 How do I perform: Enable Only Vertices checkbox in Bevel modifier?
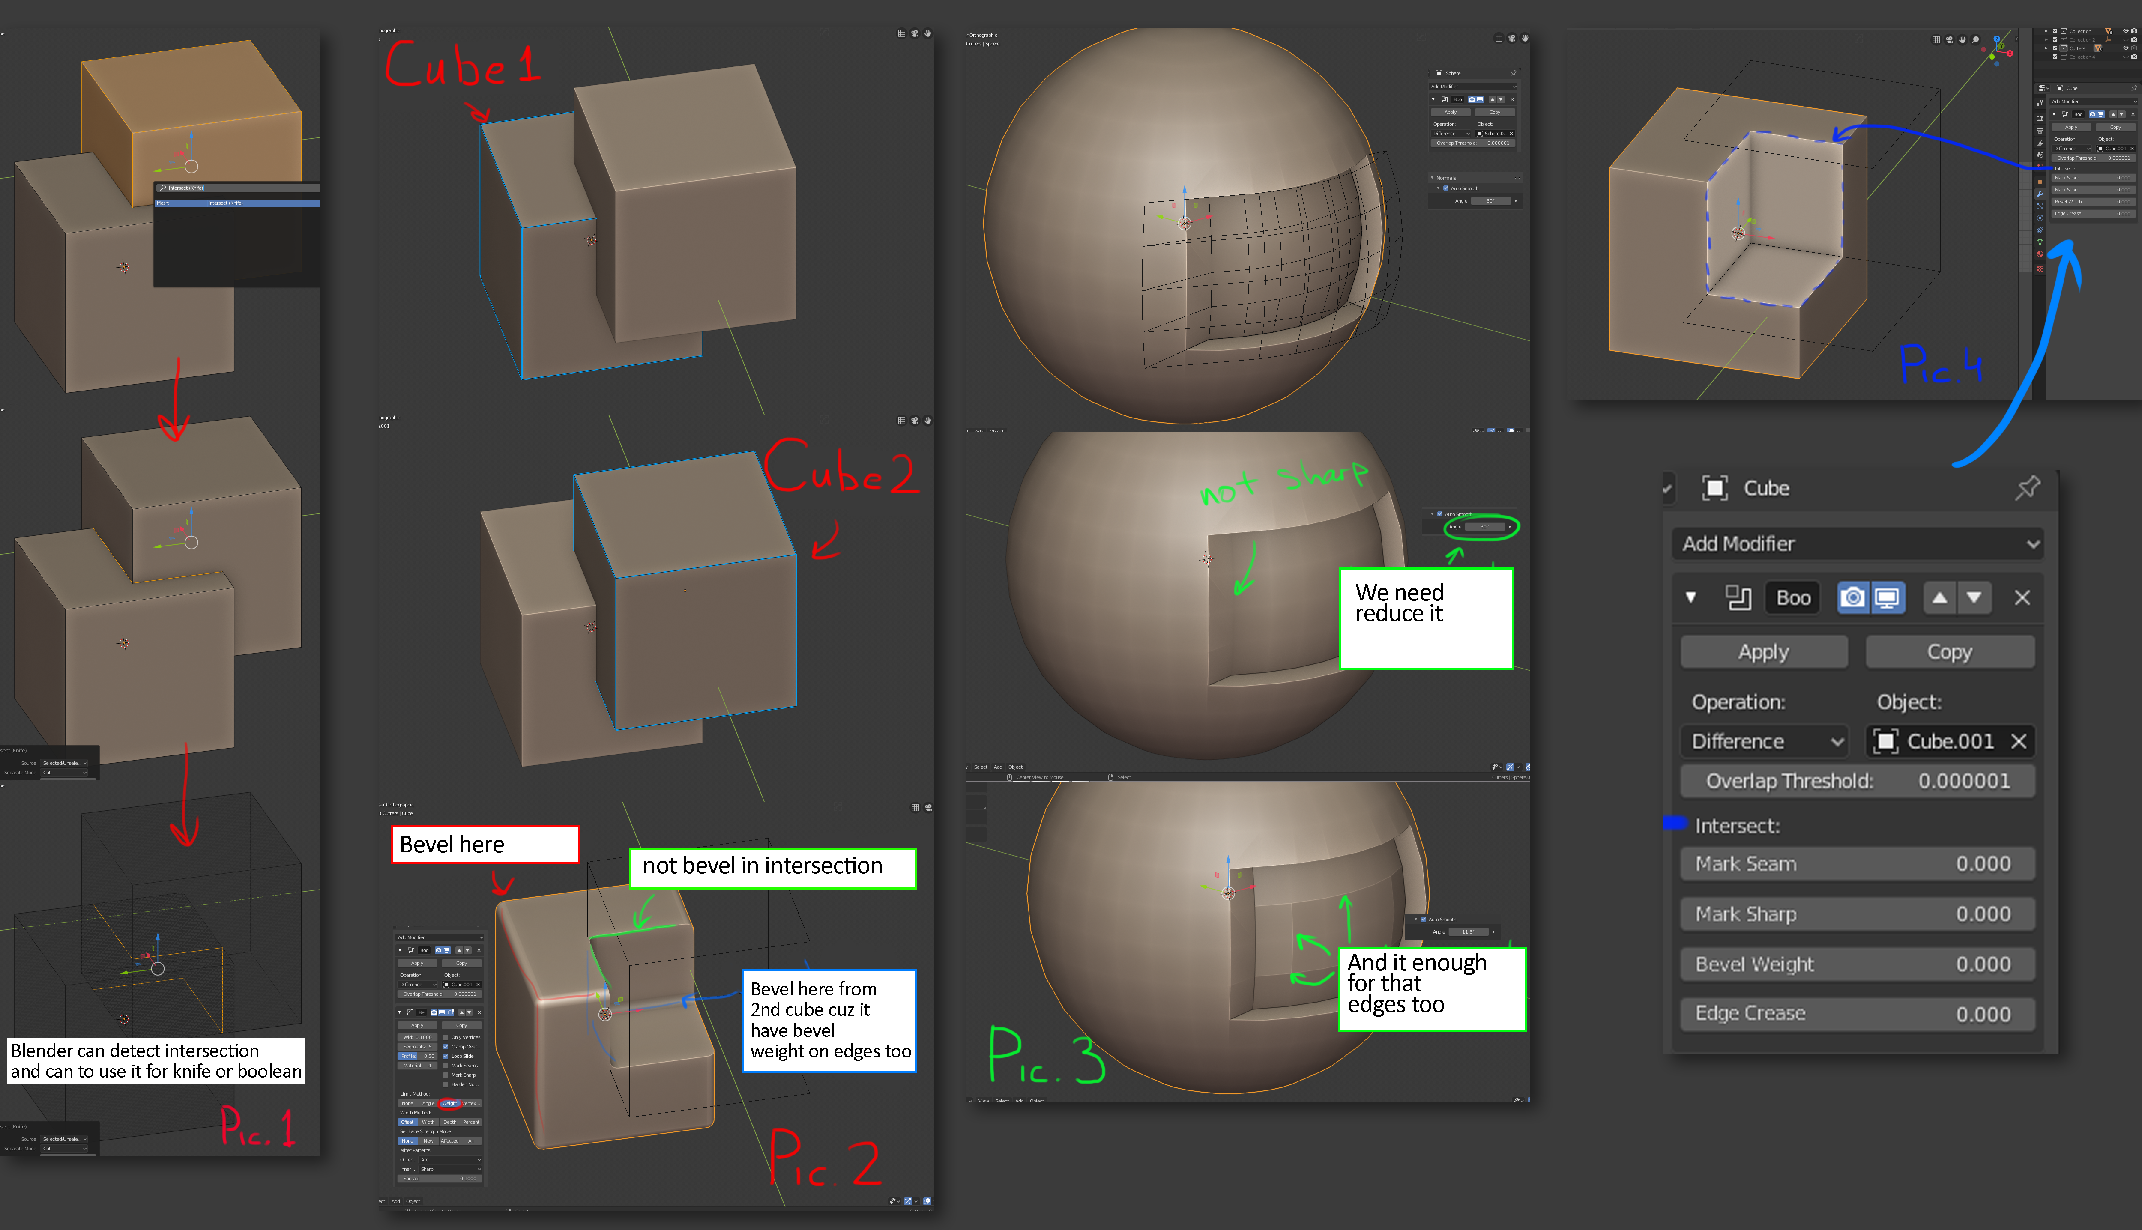[x=445, y=1037]
